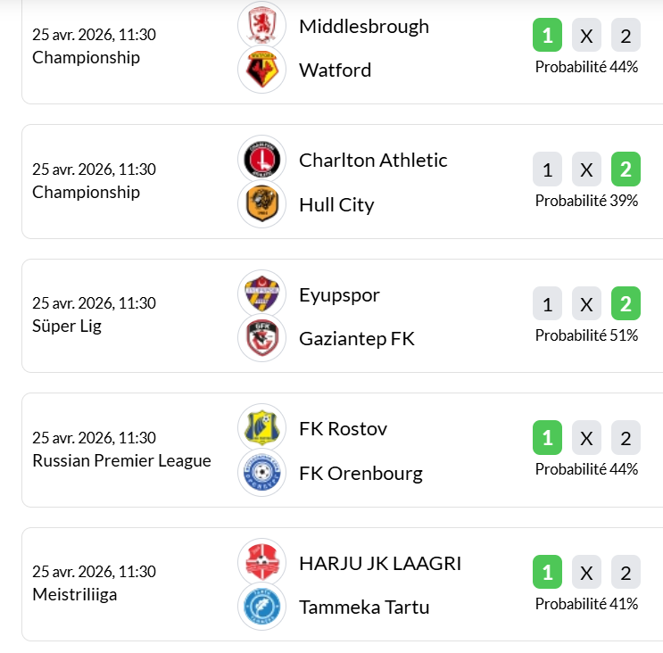This screenshot has height=653, width=663.
Task: Click the HARJU JK LAAGRI team badge
Action: point(261,563)
